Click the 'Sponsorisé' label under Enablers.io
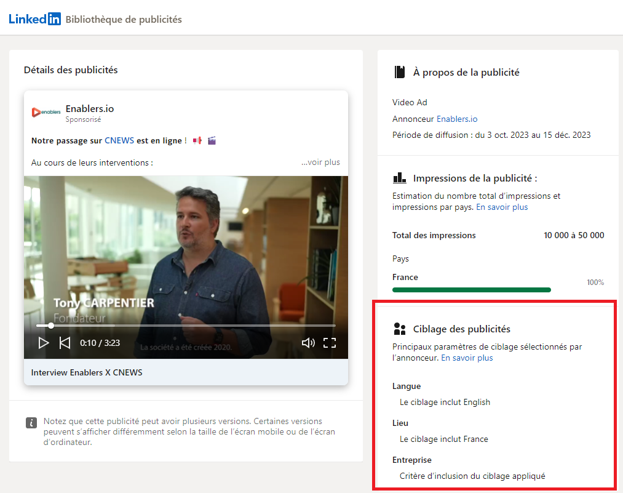 pyautogui.click(x=83, y=119)
